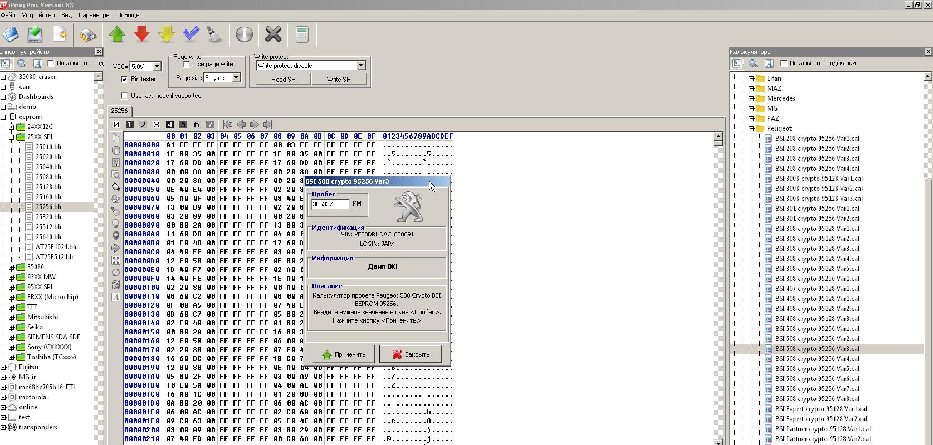Collapse the Peugeot calculators folder
The height and width of the screenshot is (445, 933).
pos(751,128)
